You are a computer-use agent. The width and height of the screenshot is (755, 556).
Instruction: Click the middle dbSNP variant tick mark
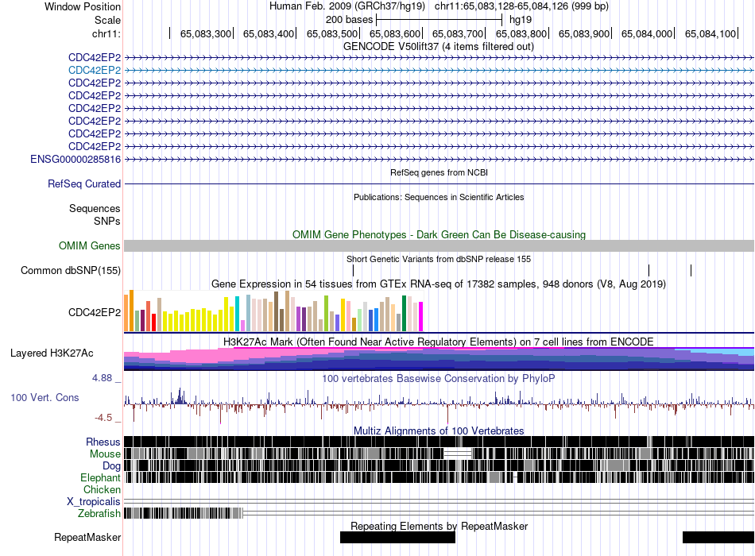pyautogui.click(x=649, y=271)
